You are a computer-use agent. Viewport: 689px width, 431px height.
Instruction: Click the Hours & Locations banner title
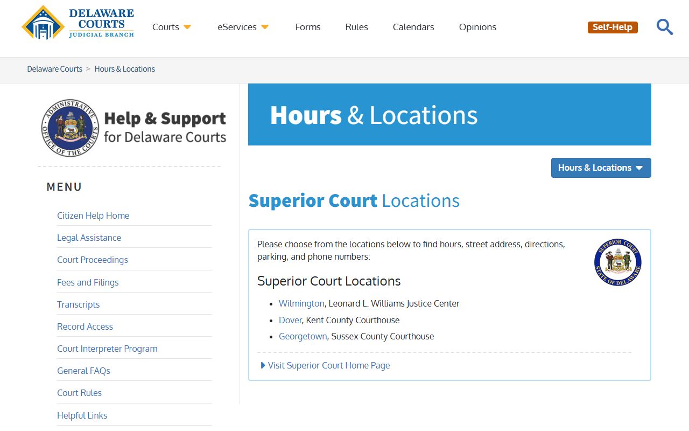374,115
